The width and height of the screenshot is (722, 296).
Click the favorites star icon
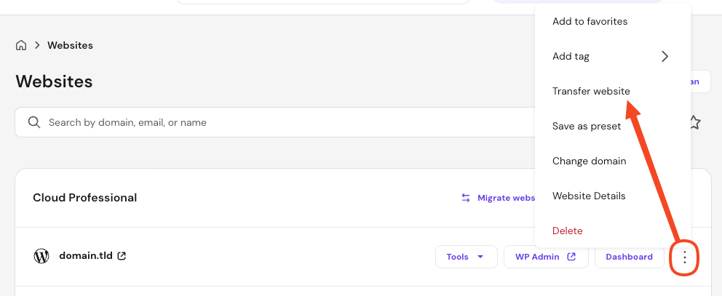[694, 122]
